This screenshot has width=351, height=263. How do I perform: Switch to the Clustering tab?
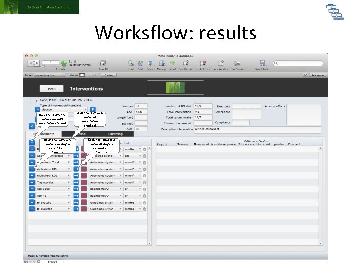tap(115, 134)
